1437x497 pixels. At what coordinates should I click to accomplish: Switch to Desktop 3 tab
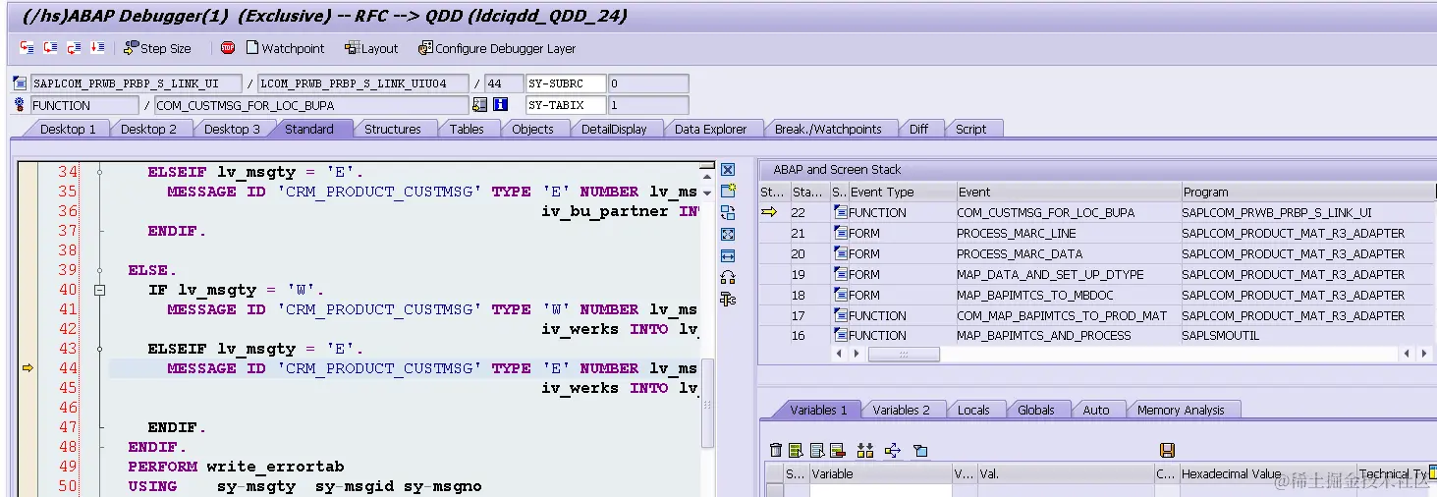coord(232,129)
